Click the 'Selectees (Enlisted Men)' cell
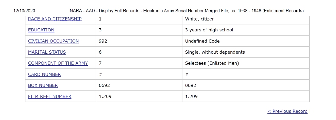 pos(246,63)
